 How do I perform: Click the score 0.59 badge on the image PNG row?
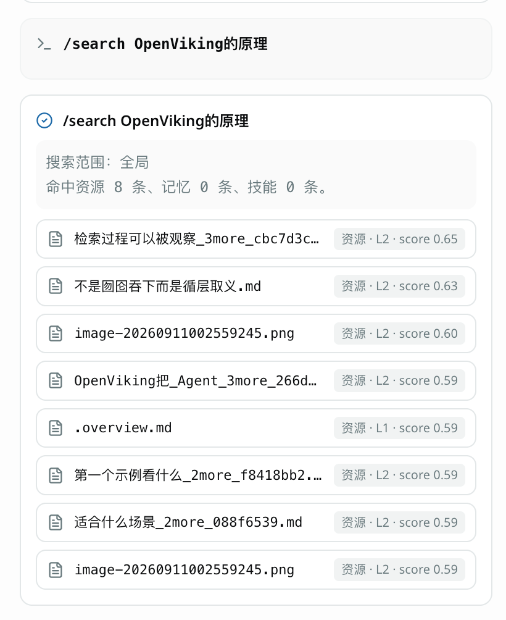tap(399, 569)
